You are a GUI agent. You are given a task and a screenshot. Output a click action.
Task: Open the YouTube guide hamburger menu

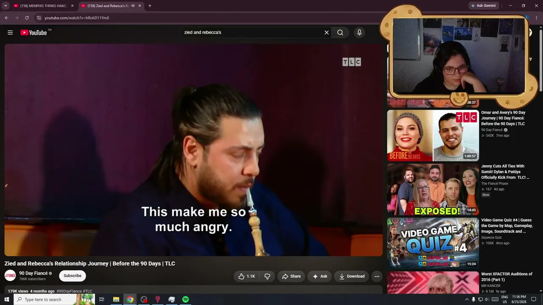[x=10, y=33]
